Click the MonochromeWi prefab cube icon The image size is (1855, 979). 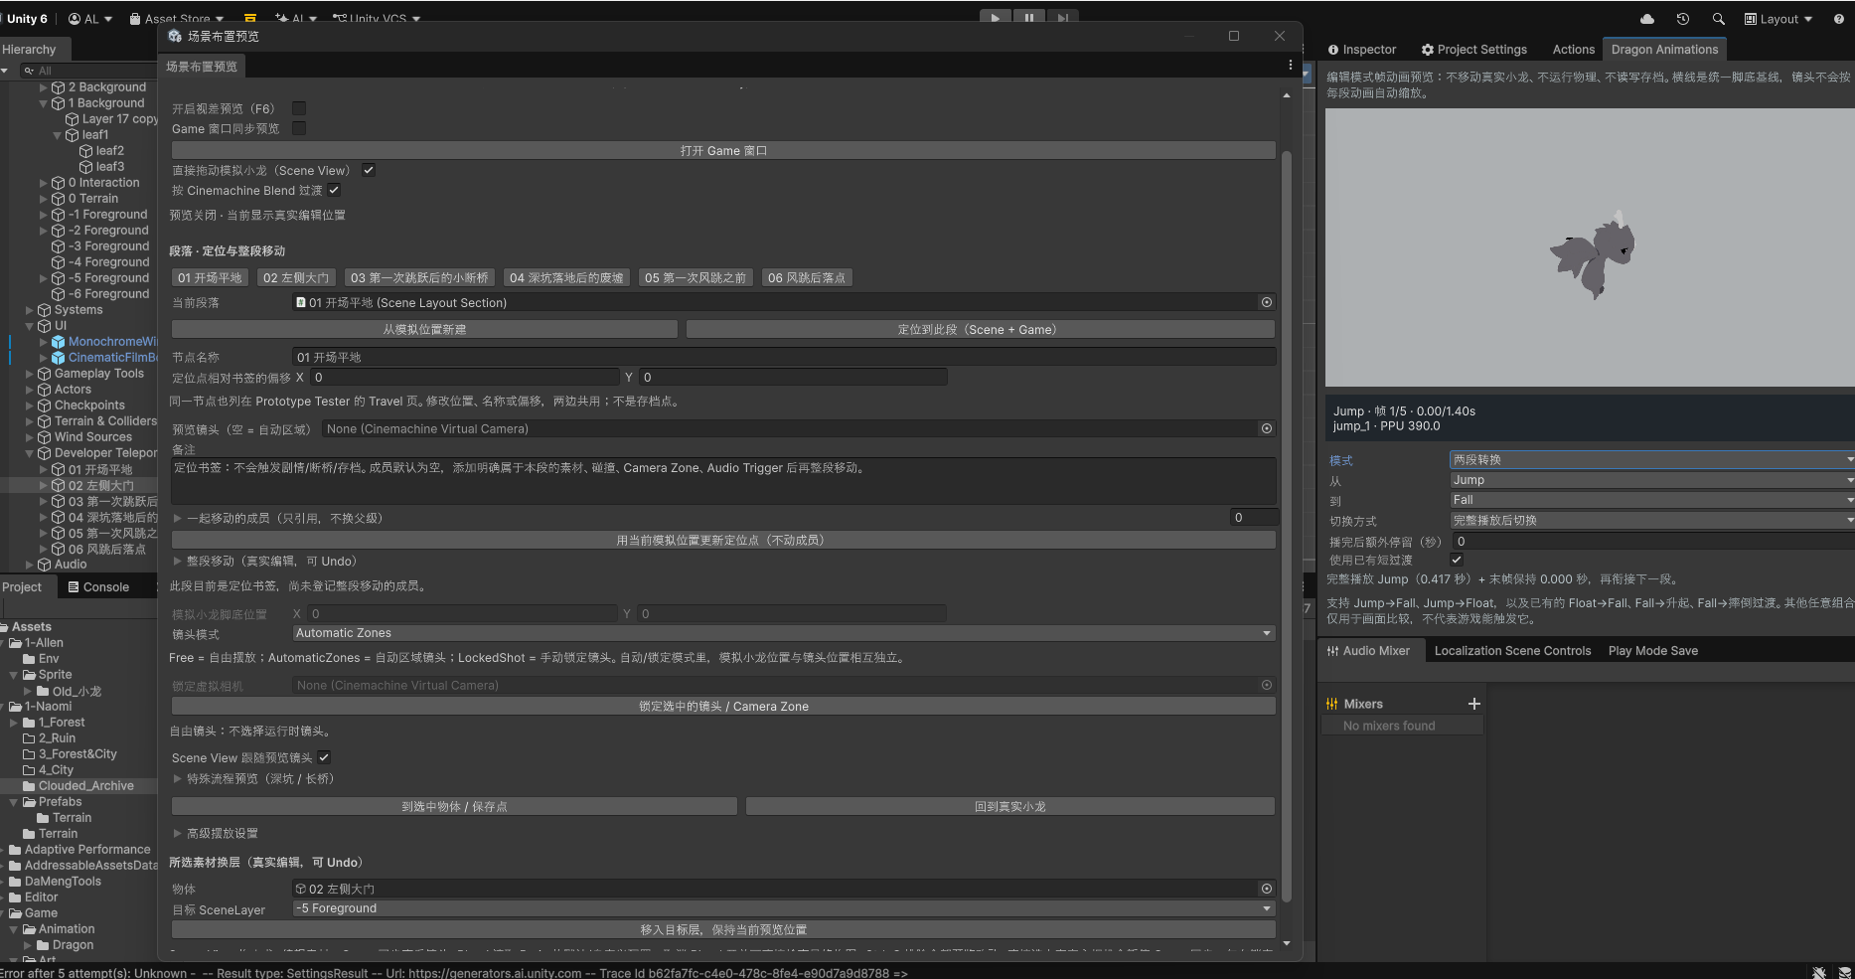pos(59,342)
